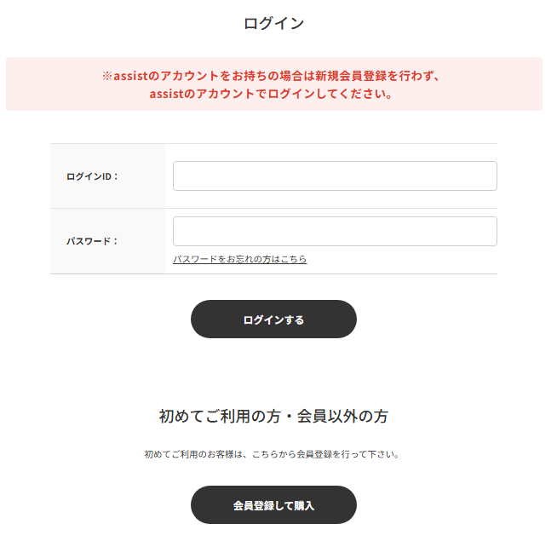The width and height of the screenshot is (557, 547).
Task: Place cursor in the login ID text box
Action: tap(335, 176)
